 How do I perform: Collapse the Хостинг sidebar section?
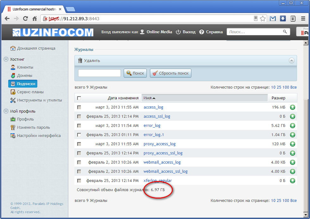(6, 59)
